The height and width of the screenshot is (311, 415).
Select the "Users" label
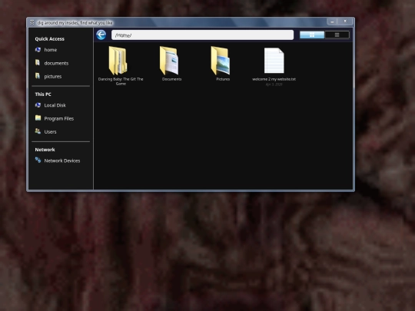click(x=50, y=132)
